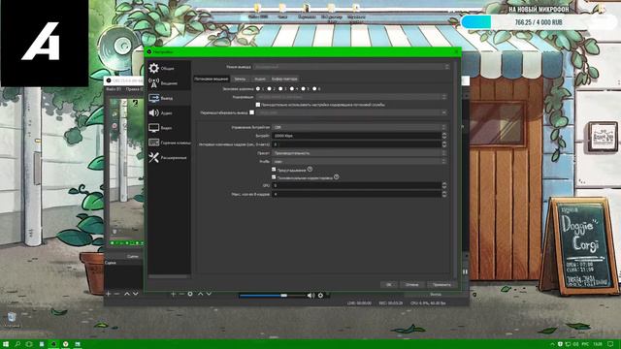This screenshot has width=621, height=349.
Task: Select audio track 5 radio button
Action: click(304, 88)
